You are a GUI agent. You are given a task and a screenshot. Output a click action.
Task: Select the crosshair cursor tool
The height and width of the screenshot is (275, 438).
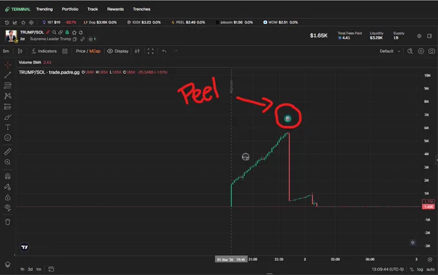point(8,65)
